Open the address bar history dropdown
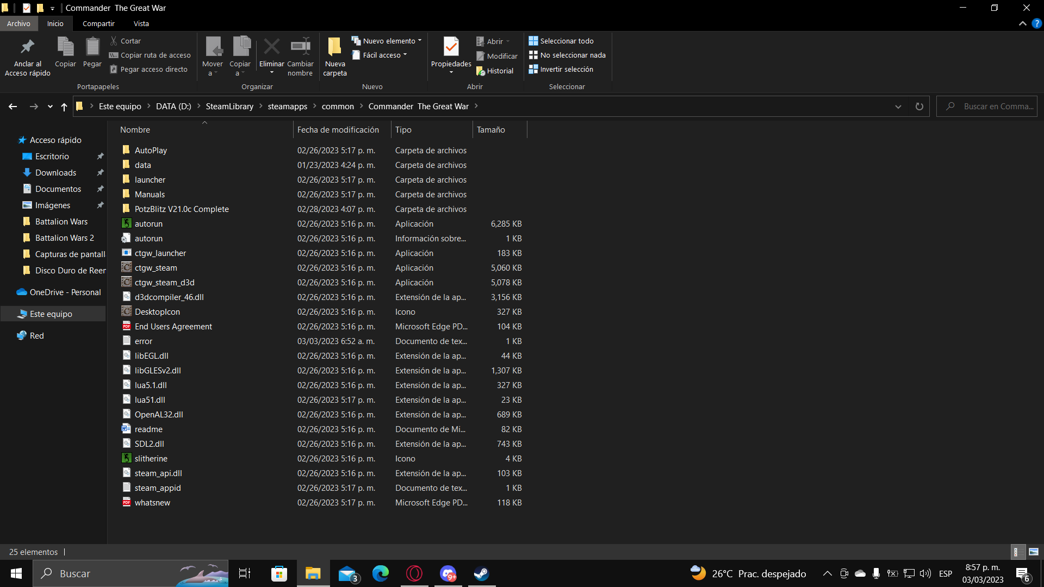This screenshot has width=1044, height=587. pos(898,107)
